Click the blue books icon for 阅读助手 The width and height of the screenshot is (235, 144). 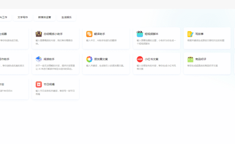tap(39, 59)
